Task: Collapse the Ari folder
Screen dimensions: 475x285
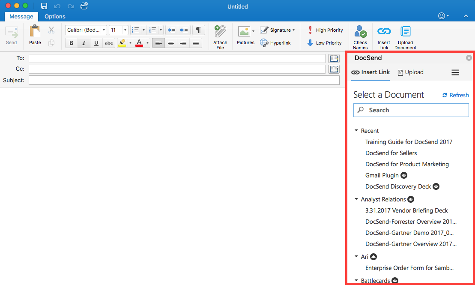Action: [x=356, y=256]
